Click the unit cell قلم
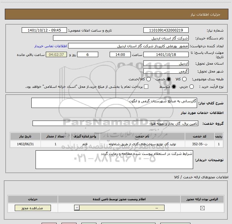This screenshot has width=232, height=224. (x=85, y=144)
